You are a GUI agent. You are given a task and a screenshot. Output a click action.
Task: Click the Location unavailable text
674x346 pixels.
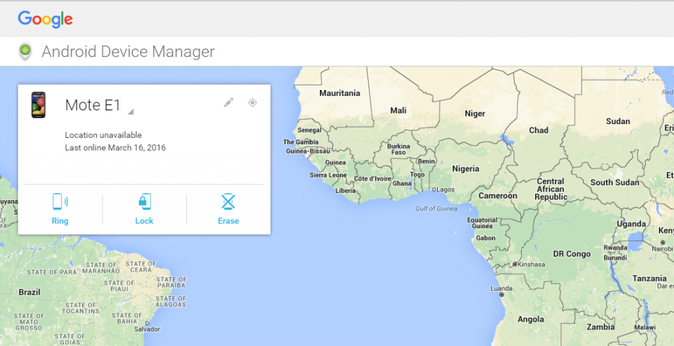[103, 135]
